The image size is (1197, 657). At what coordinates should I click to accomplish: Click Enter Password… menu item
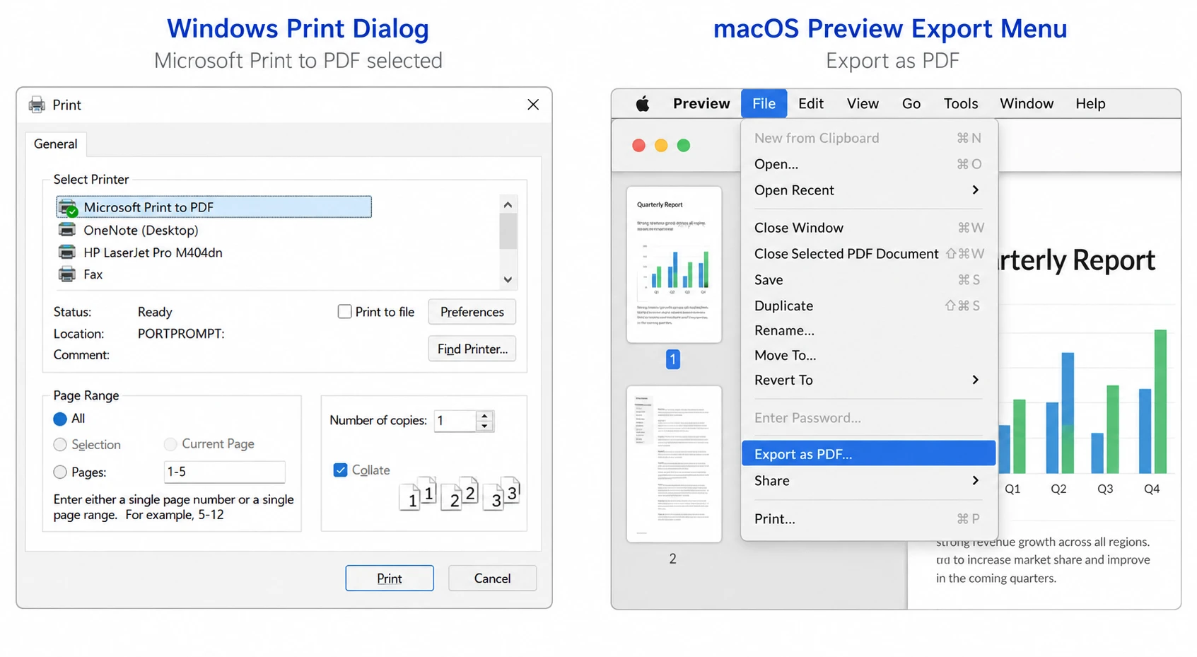(869, 418)
